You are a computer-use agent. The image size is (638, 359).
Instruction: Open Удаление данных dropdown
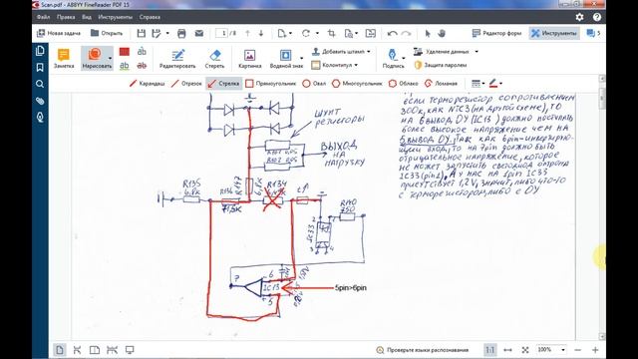pos(446,52)
